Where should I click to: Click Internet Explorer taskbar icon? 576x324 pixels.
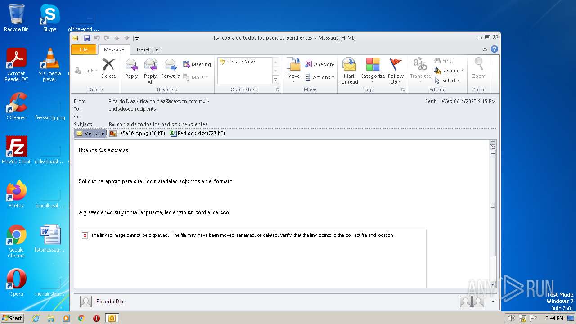click(36, 318)
